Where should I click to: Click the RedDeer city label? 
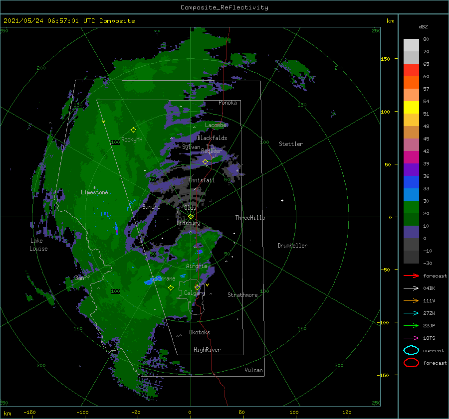[x=212, y=151]
